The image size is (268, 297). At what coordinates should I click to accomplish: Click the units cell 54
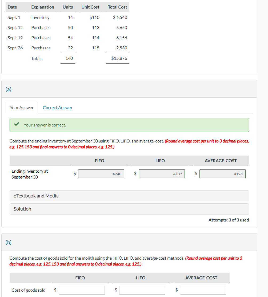click(x=70, y=38)
